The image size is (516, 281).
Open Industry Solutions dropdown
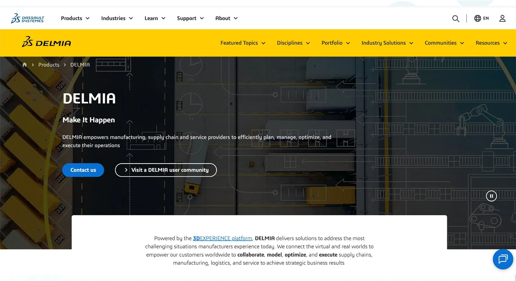387,43
